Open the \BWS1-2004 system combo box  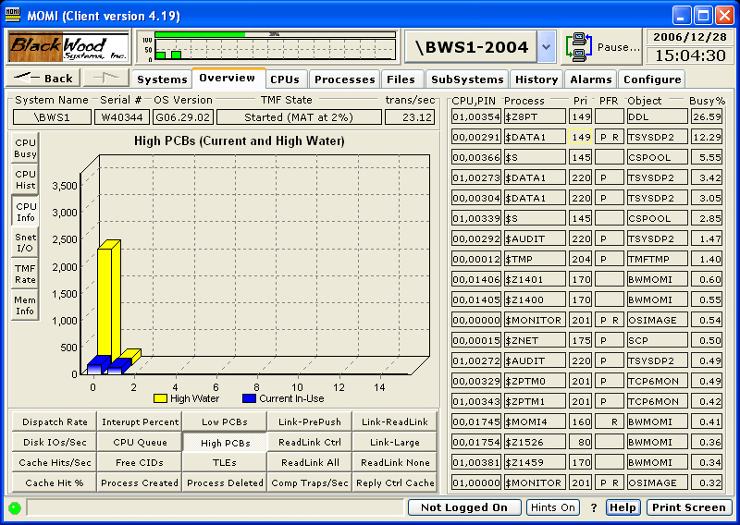coord(471,46)
